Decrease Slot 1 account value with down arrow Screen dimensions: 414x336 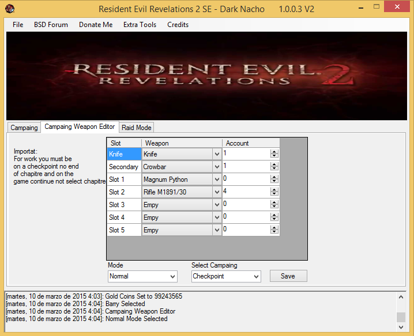click(x=274, y=182)
